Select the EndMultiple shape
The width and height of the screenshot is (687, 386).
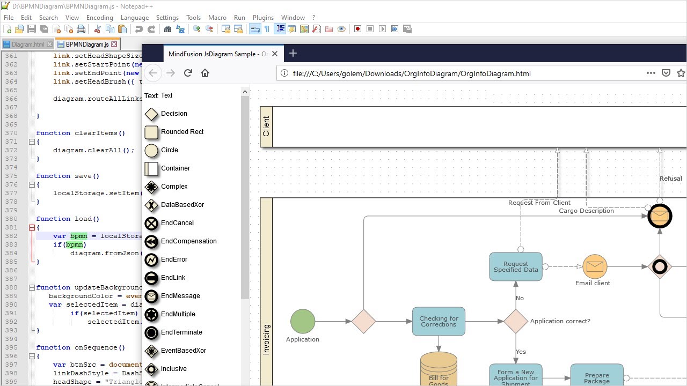[171, 314]
